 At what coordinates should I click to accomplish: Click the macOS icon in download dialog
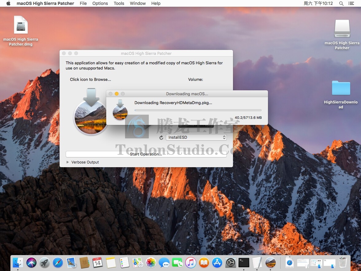click(x=120, y=110)
